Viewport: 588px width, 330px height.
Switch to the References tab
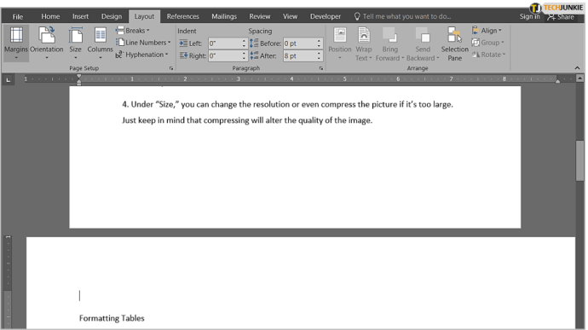point(182,16)
